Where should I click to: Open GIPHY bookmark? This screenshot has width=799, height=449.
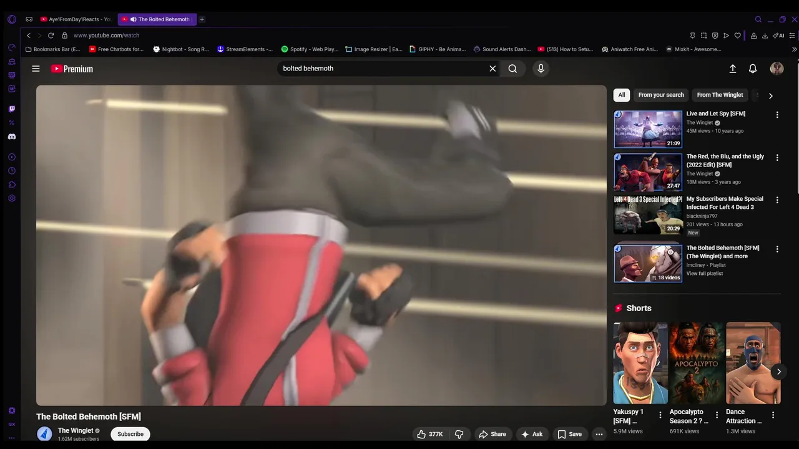(438, 49)
